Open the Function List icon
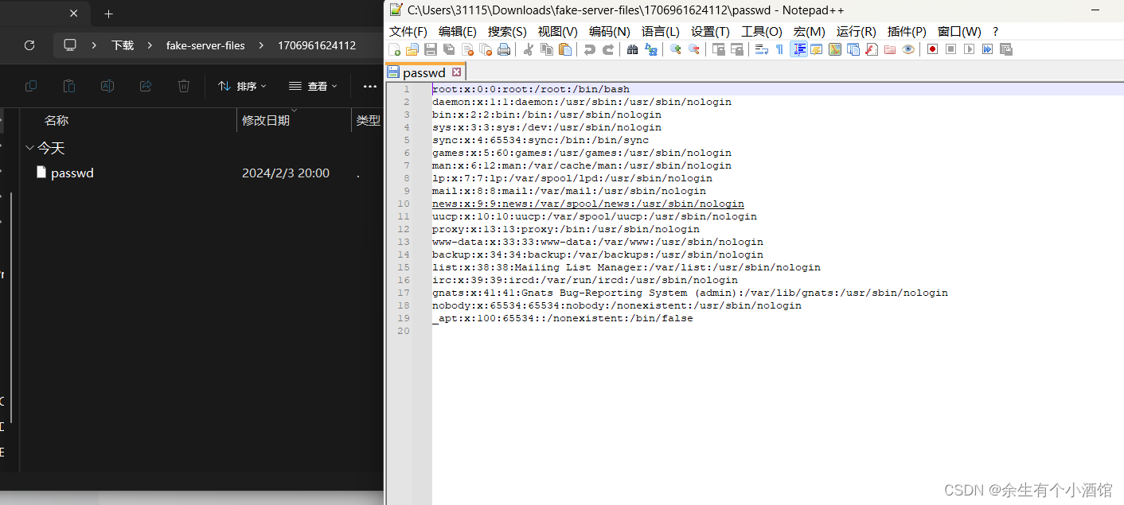Screen dimensions: 1124x505 (872, 49)
